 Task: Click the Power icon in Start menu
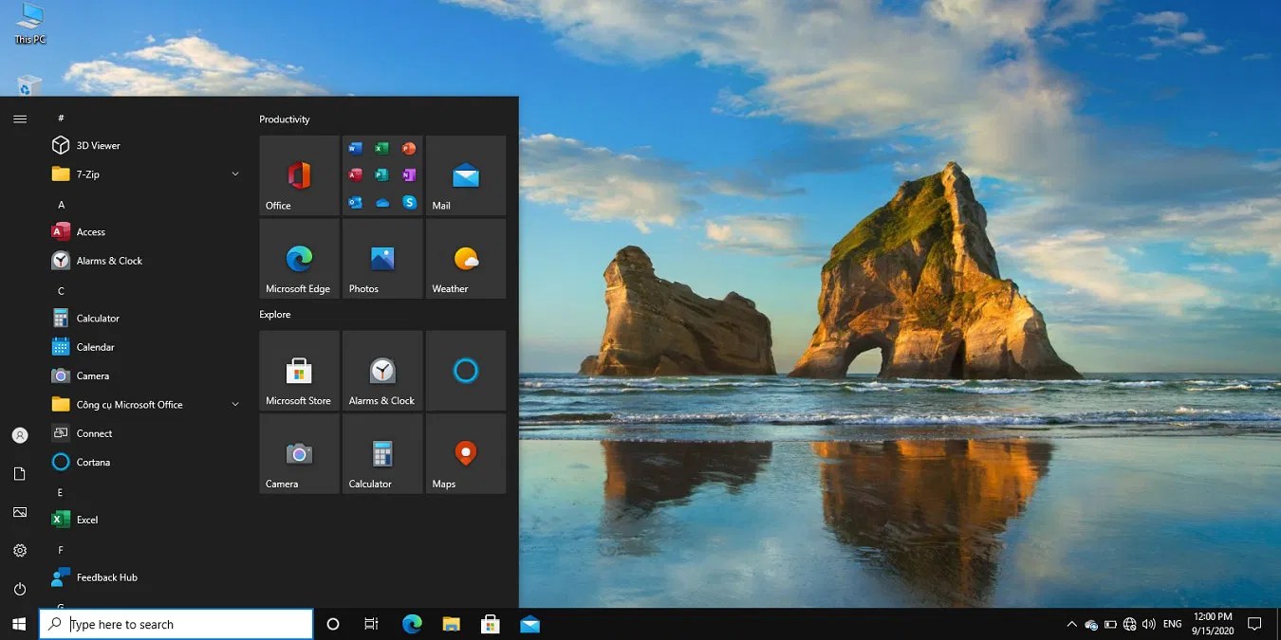[20, 589]
